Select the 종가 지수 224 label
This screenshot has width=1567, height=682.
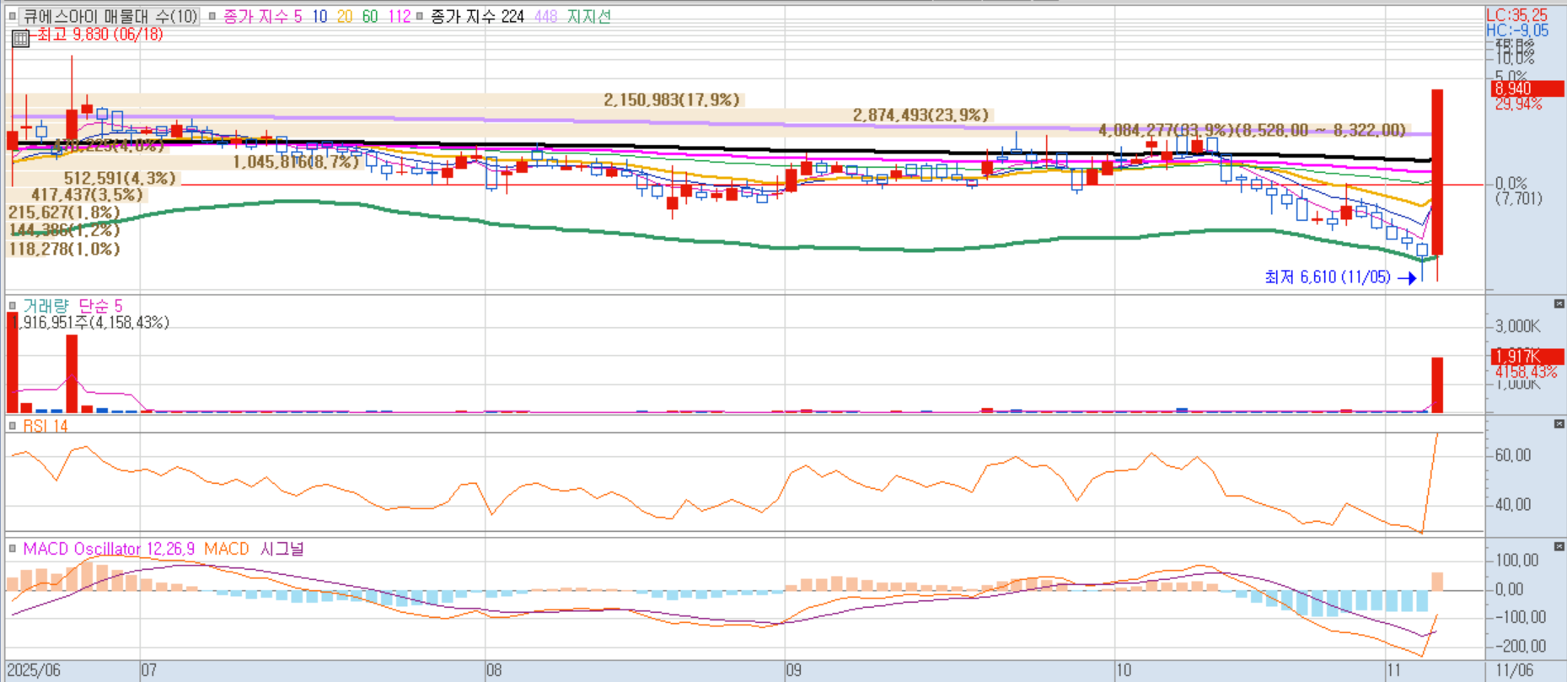click(477, 16)
